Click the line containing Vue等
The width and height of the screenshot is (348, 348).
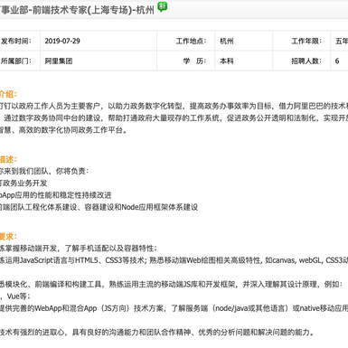click(x=15, y=296)
